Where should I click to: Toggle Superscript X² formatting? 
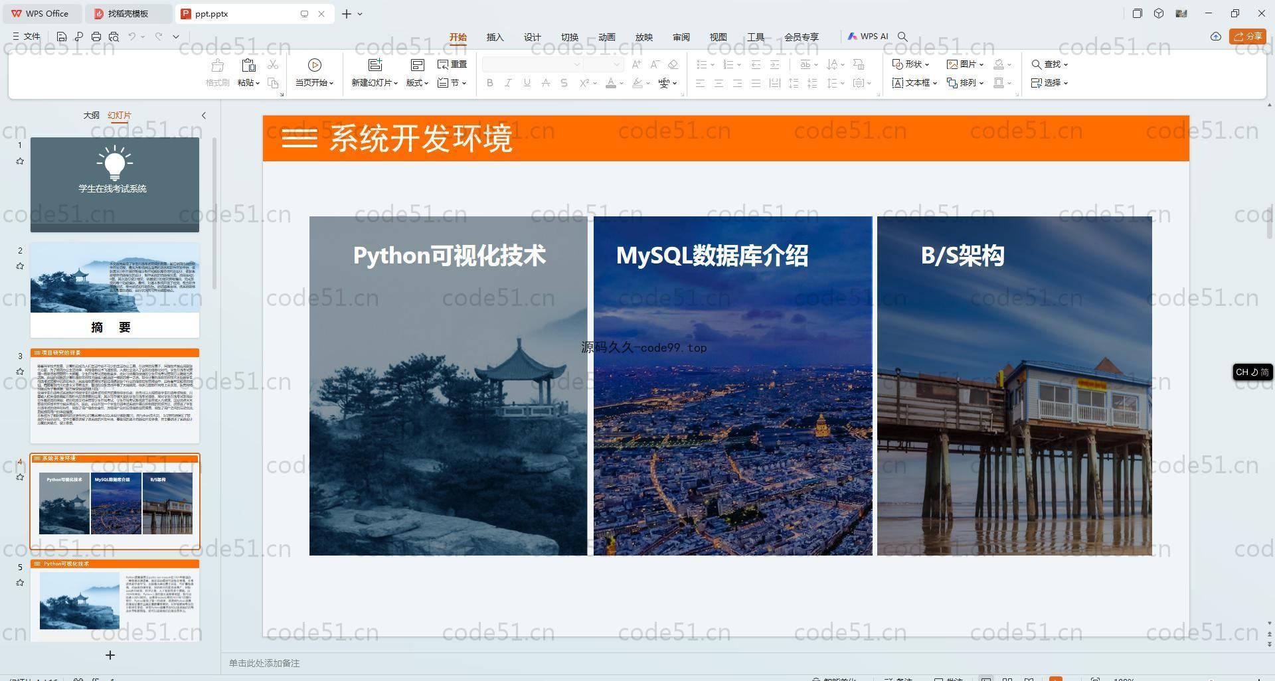click(584, 83)
